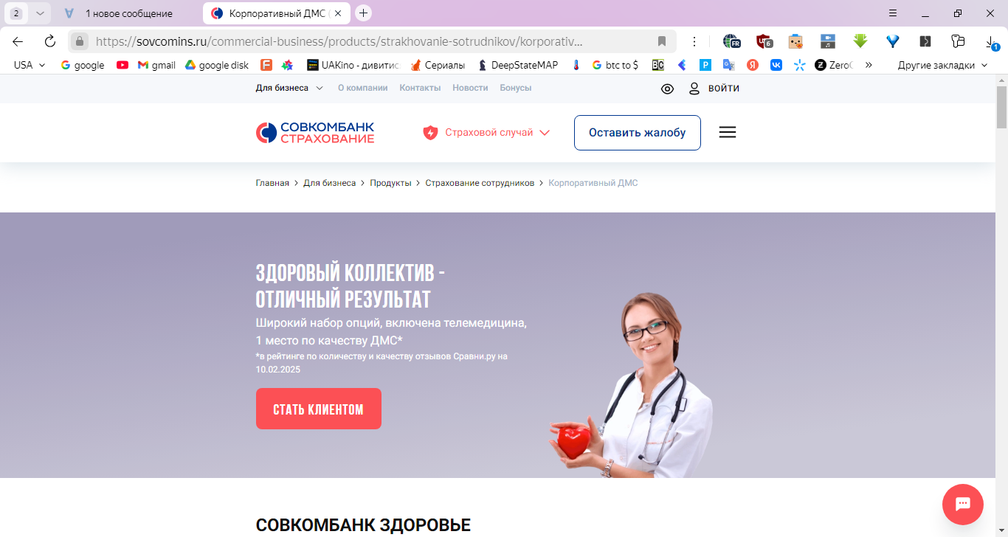The image size is (1008, 537).
Task: Expand the Для бизнеса dropdown
Action: pos(289,88)
